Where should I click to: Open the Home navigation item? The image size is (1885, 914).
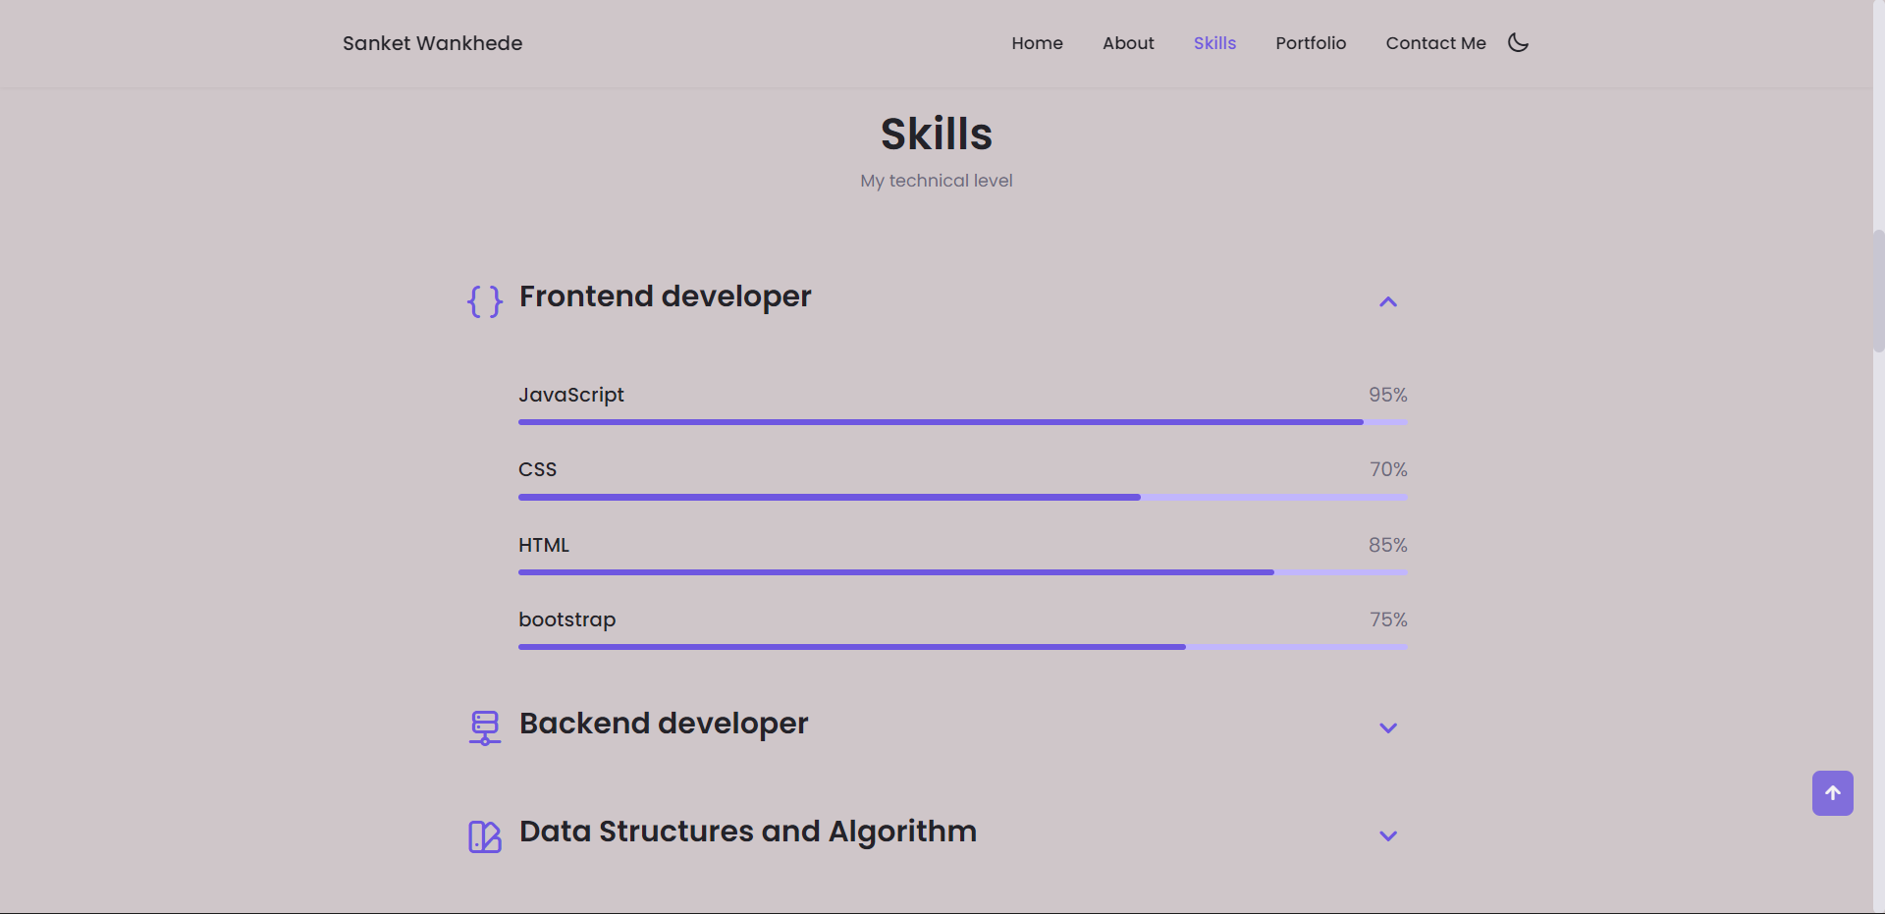(x=1037, y=43)
